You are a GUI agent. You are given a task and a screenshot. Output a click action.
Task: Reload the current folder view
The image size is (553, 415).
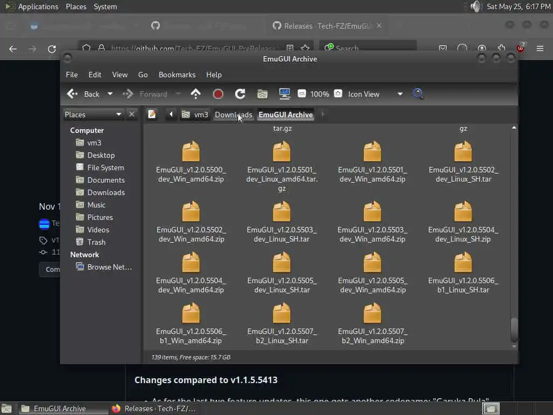(240, 94)
